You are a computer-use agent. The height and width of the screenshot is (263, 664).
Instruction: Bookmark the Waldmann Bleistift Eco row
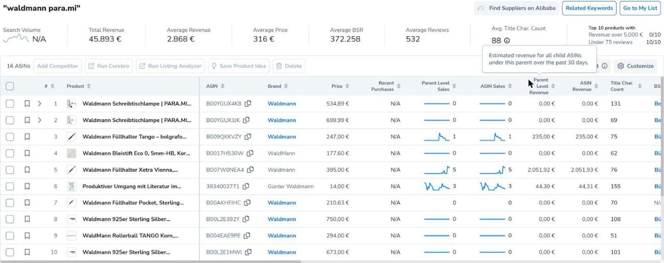coord(27,153)
